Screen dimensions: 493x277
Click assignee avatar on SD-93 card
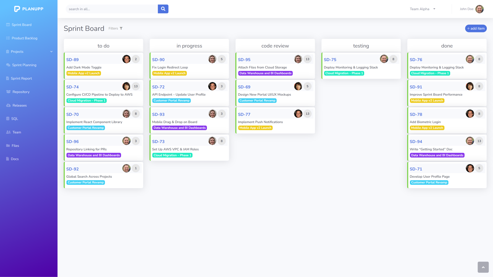(x=212, y=114)
